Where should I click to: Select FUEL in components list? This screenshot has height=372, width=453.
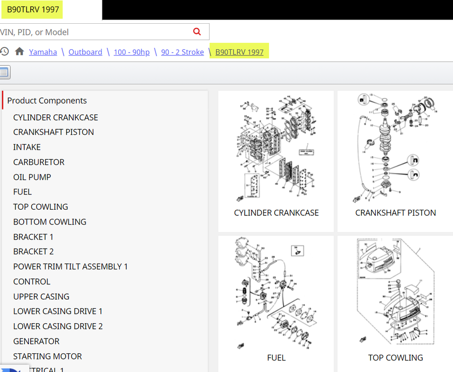(22, 192)
